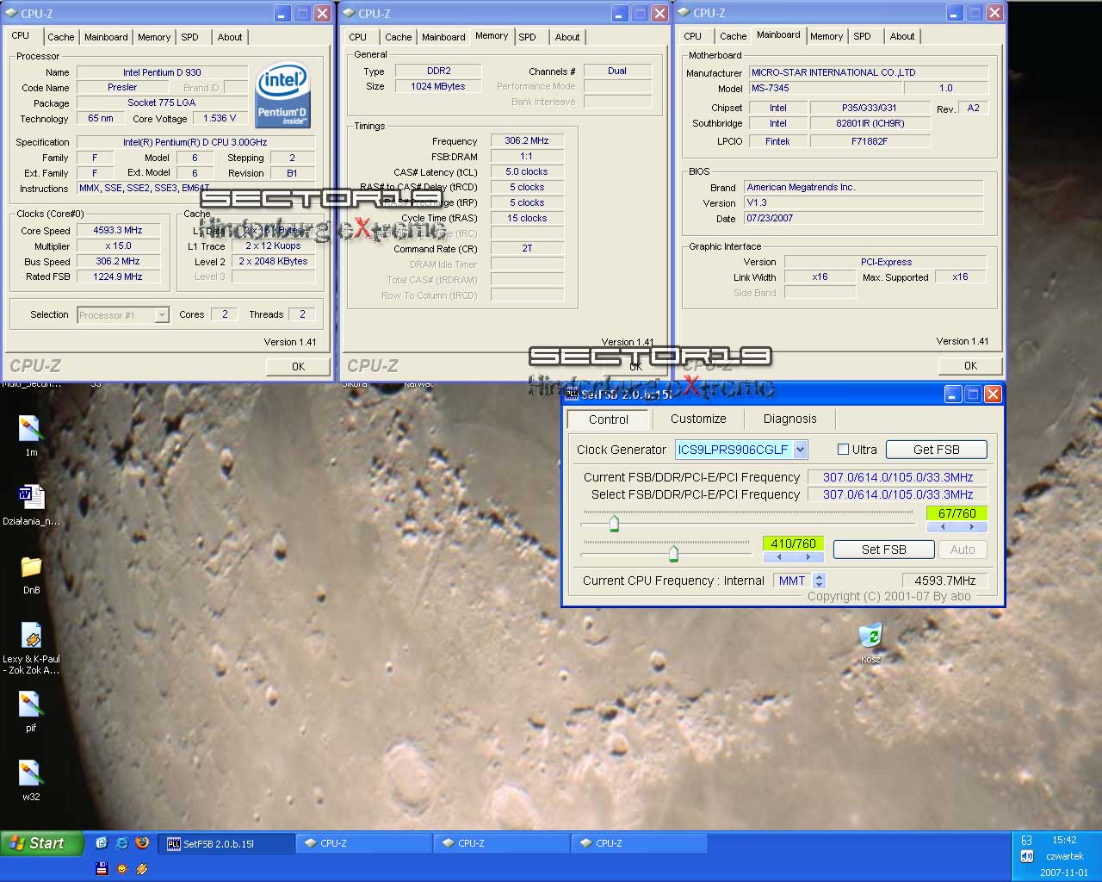Viewport: 1102px width, 882px height.
Task: Switch to the Customize tab in SetFSB
Action: click(698, 419)
